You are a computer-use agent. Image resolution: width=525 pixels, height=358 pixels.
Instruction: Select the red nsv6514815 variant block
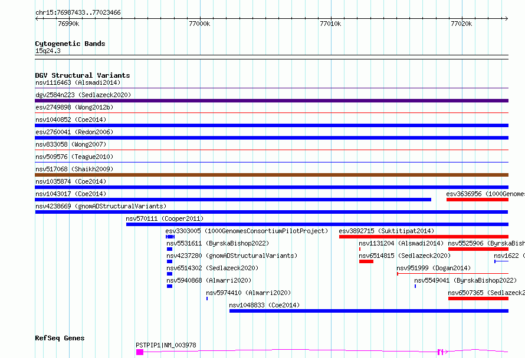(366, 261)
